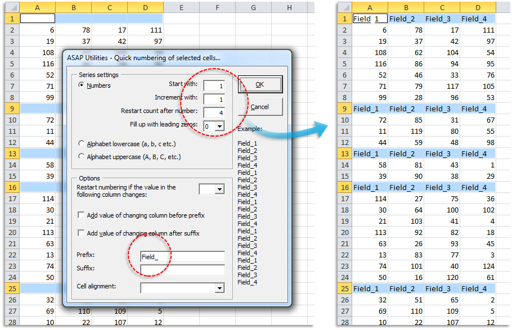
Task: Select row 13 header in left sheet
Action: [x=12, y=153]
